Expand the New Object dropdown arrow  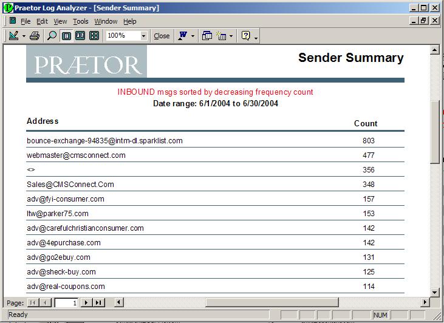(x=231, y=36)
